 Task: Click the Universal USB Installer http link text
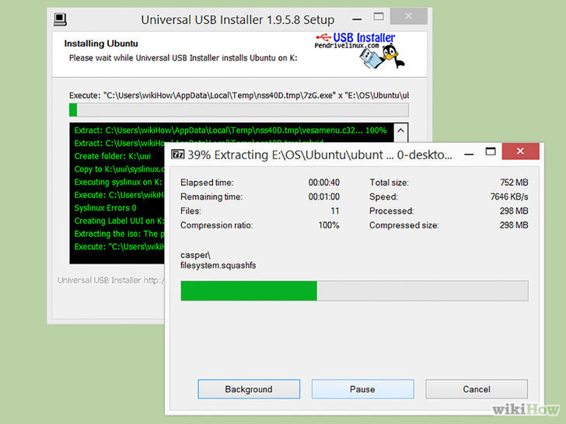pos(111,280)
